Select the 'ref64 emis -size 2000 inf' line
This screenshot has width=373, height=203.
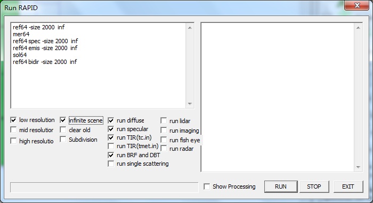[45, 48]
